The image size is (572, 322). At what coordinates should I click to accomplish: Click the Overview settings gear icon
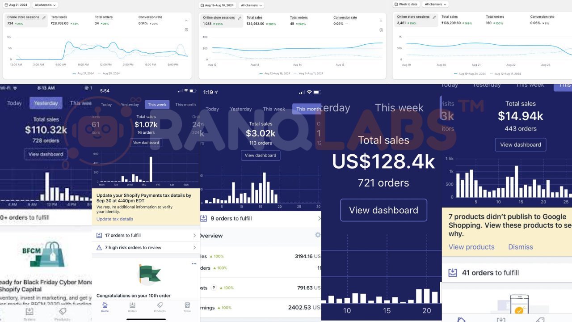(x=317, y=235)
